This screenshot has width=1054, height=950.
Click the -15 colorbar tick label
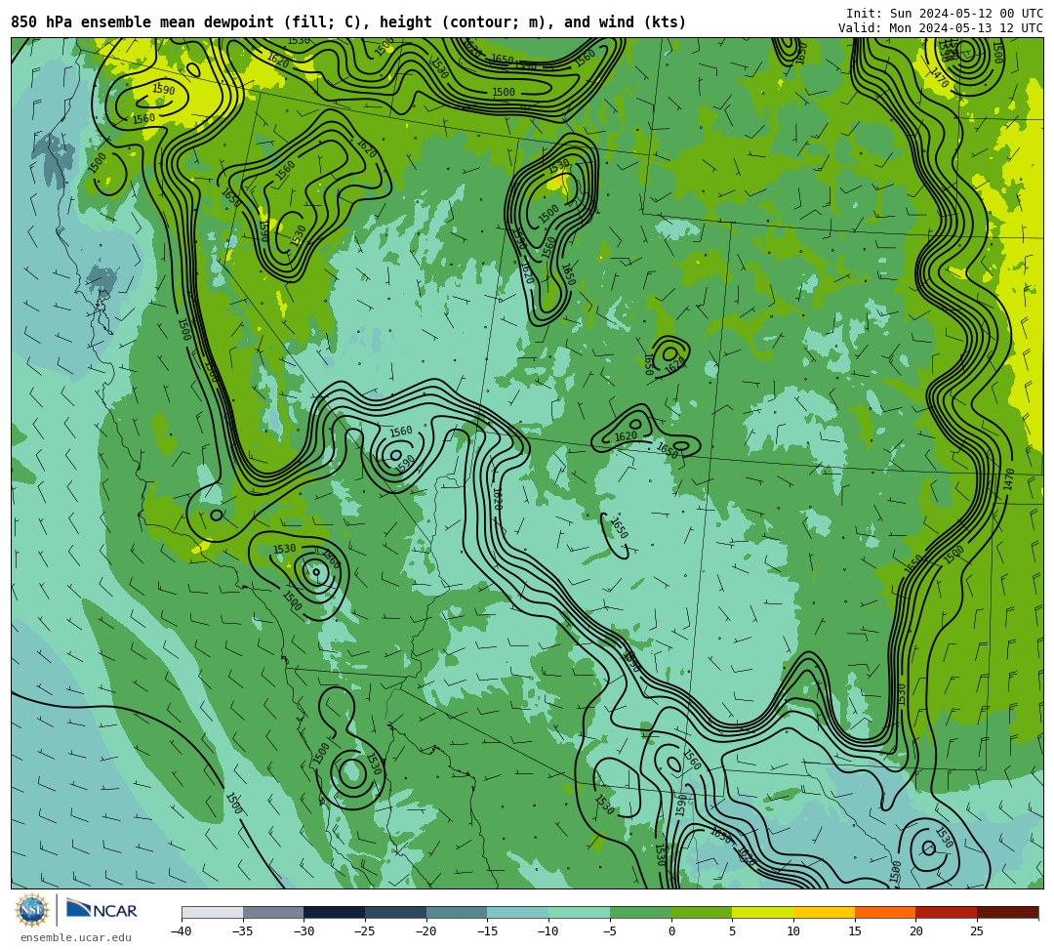(487, 931)
